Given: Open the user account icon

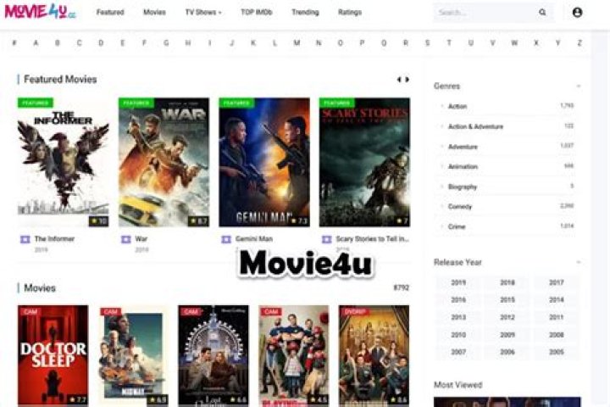Looking at the screenshot, I should pyautogui.click(x=577, y=13).
